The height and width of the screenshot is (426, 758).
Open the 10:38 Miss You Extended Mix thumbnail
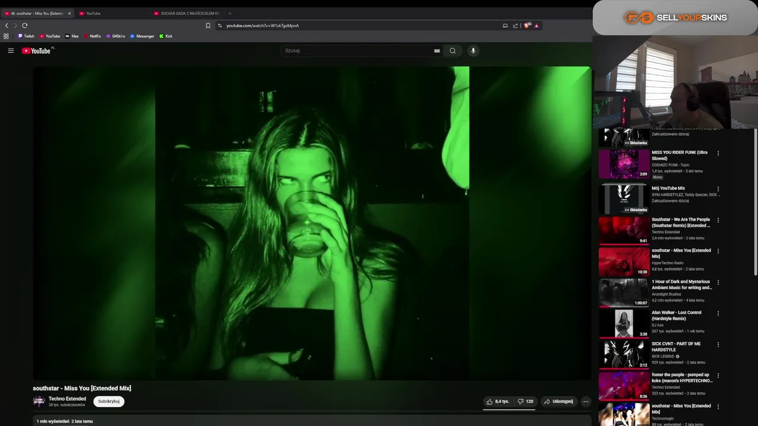click(624, 262)
